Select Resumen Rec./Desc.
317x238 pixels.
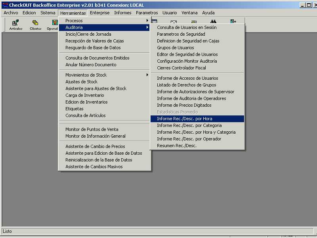[197, 146]
